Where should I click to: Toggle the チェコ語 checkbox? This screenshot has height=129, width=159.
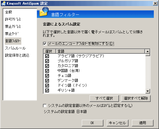click(x=47, y=76)
